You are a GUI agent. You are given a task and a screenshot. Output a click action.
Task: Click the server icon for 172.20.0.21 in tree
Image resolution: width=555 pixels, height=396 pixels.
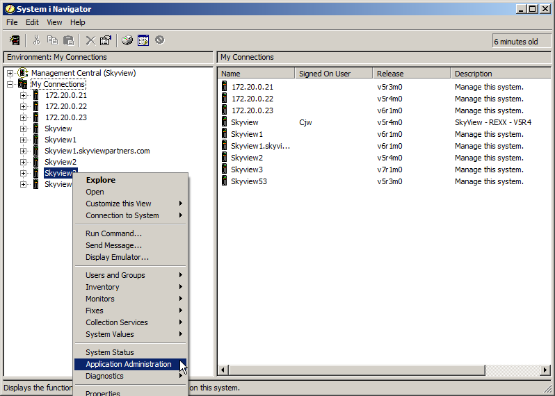[x=35, y=95]
